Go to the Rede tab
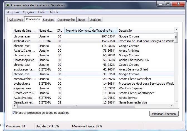Screen dimensions: 187x131 [82, 20]
